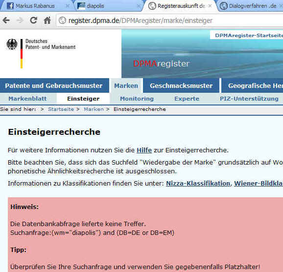Open the PIZ-Unterstützung sub-tab
Screen dimensions: 283x272
[249, 99]
